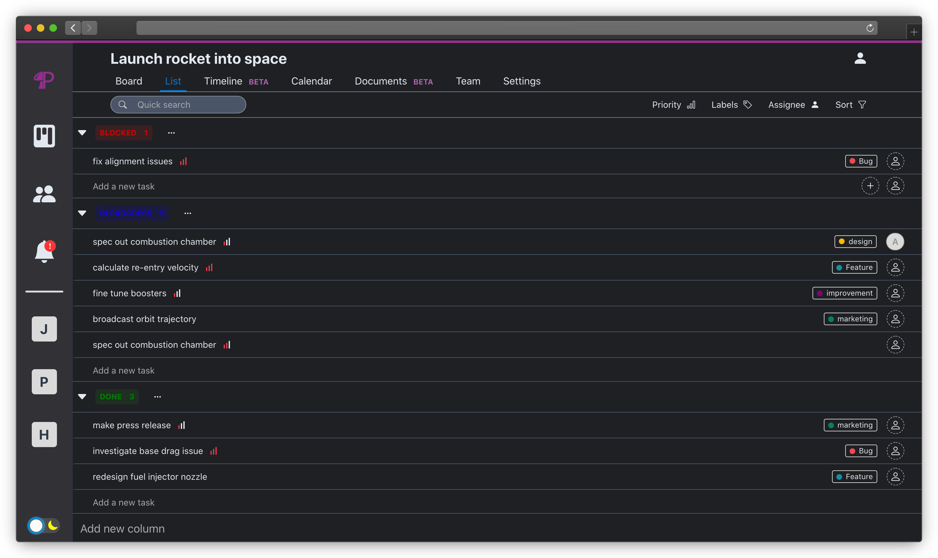Open notifications bell icon
This screenshot has width=938, height=558.
(x=44, y=252)
